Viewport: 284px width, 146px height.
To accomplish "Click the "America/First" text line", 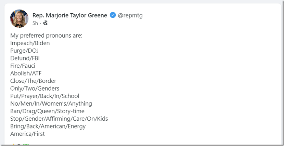I will click(27, 134).
